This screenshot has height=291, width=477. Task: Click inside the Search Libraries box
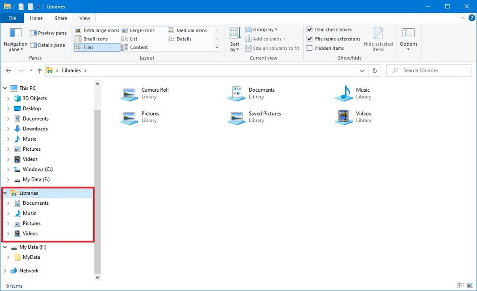point(428,70)
